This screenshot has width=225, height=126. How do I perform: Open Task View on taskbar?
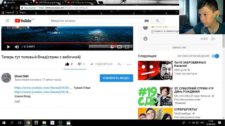pos(20,123)
